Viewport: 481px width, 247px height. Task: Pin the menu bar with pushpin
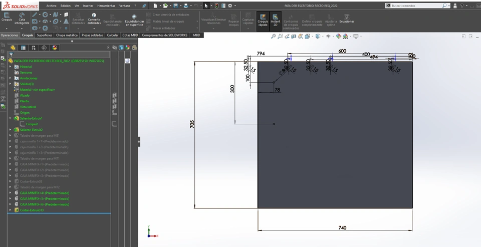pyautogui.click(x=144, y=6)
